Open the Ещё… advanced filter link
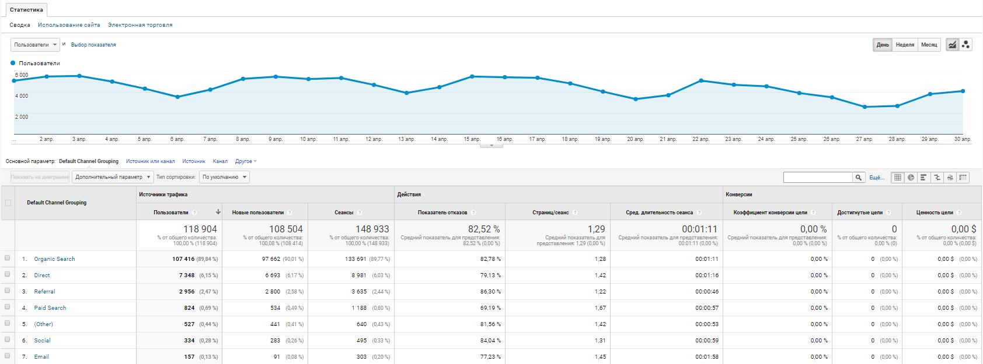This screenshot has height=364, width=983. click(877, 178)
